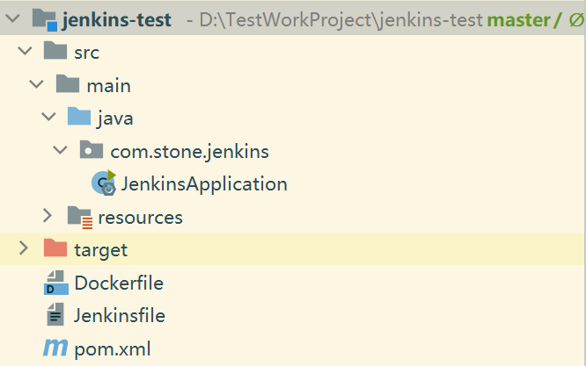Select the JenkinsApplication class label

pos(204,184)
